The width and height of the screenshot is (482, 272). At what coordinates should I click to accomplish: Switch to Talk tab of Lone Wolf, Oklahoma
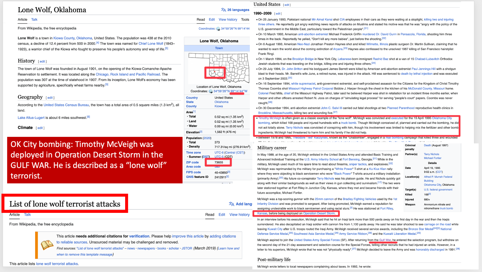coord(34,20)
